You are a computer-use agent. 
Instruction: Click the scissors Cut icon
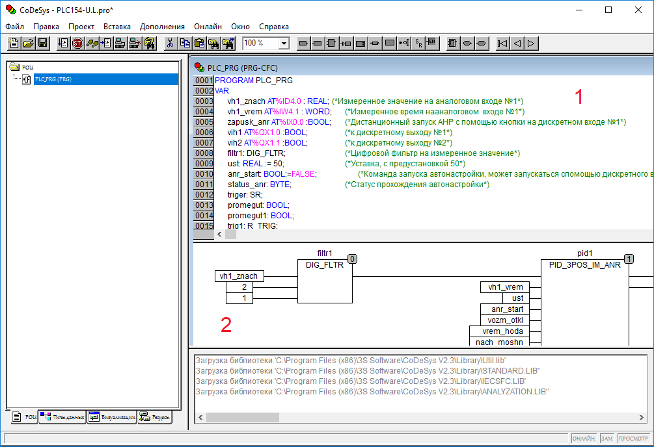tap(170, 44)
